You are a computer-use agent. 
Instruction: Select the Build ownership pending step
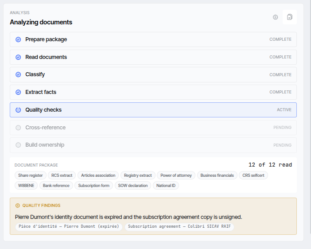click(x=153, y=145)
